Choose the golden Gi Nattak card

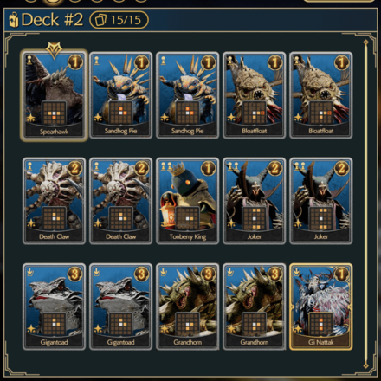321,307
